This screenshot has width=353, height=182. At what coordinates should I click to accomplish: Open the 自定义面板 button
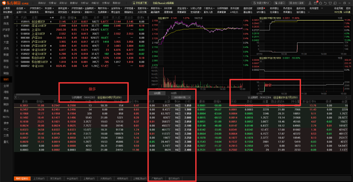point(296,3)
